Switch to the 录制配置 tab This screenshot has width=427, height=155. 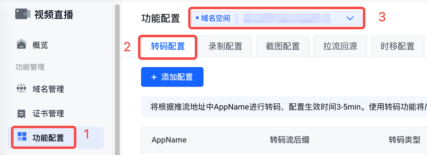tap(225, 46)
